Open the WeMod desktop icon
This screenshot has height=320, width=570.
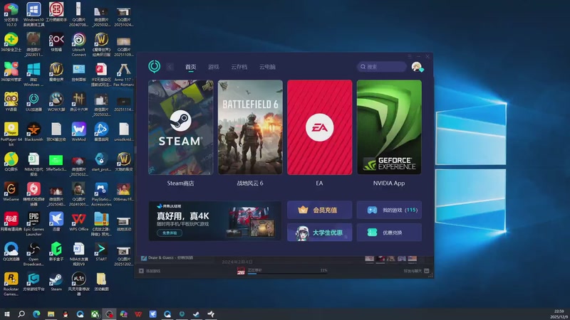coord(79,132)
